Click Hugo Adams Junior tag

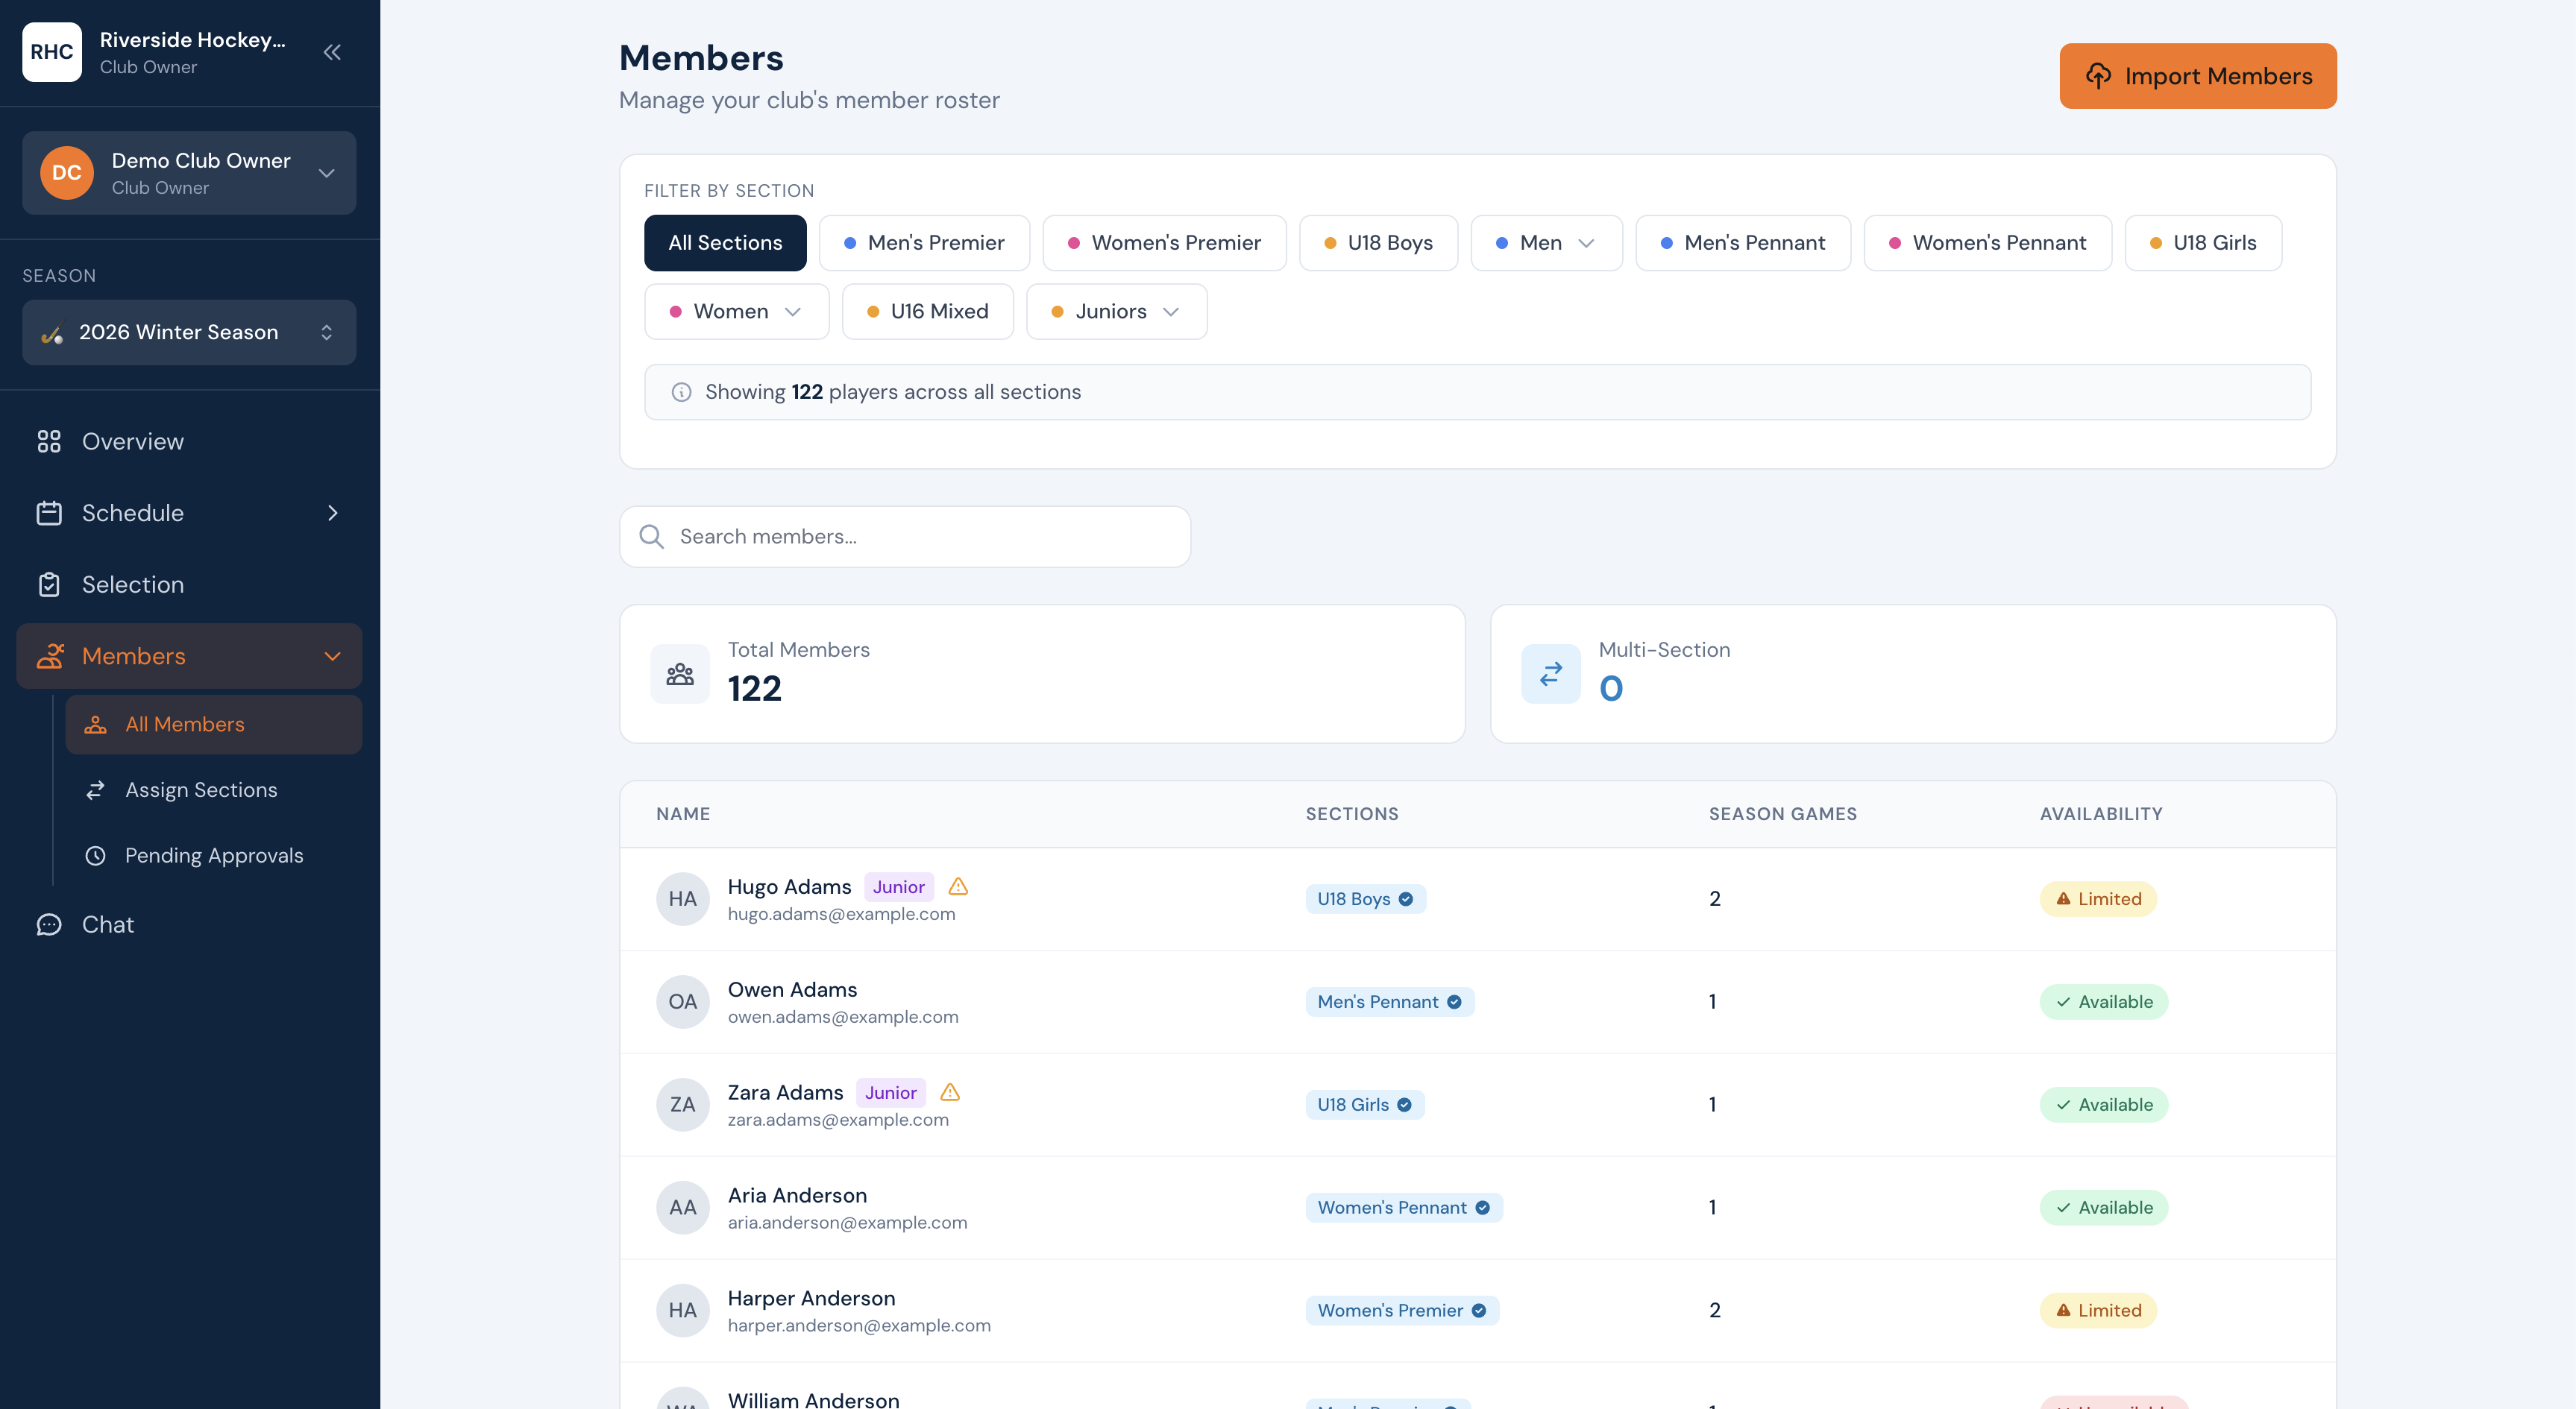898,886
